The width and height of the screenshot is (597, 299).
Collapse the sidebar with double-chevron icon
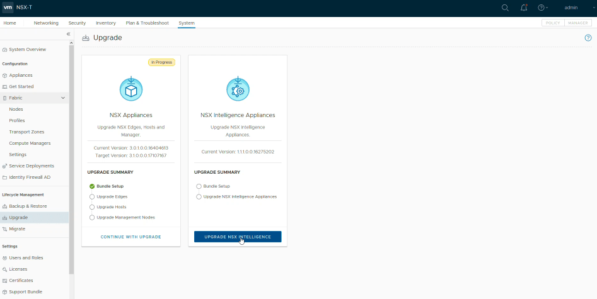[x=68, y=34]
